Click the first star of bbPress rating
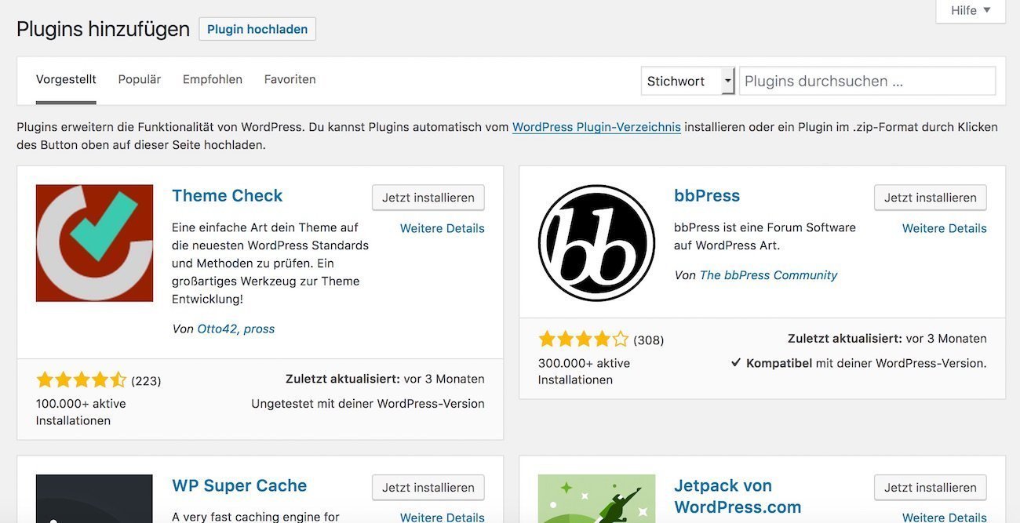 [x=546, y=339]
